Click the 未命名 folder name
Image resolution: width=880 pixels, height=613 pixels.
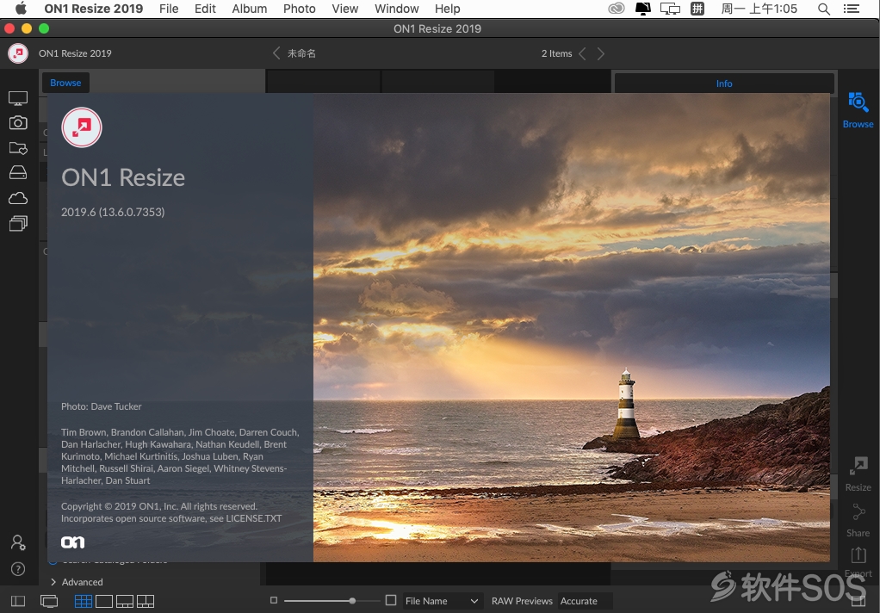click(x=301, y=53)
